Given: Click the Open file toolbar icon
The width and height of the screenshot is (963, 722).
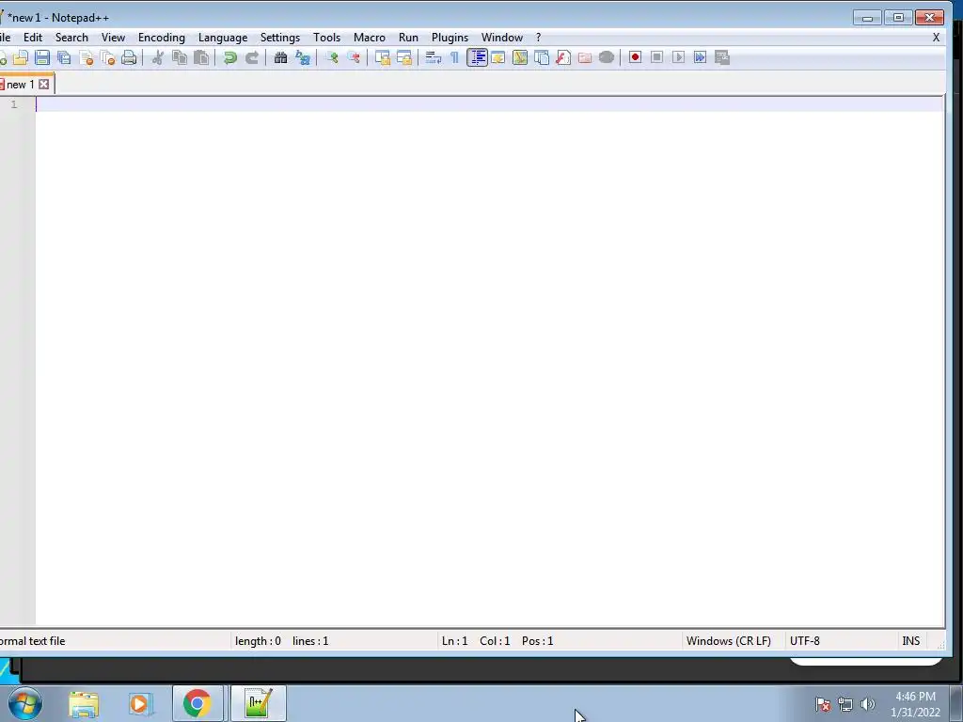Looking at the screenshot, I should 21,57.
